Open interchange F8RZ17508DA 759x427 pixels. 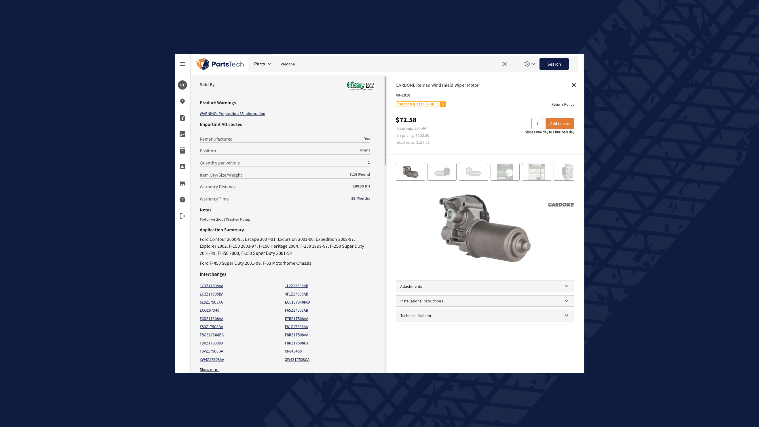coord(211,343)
